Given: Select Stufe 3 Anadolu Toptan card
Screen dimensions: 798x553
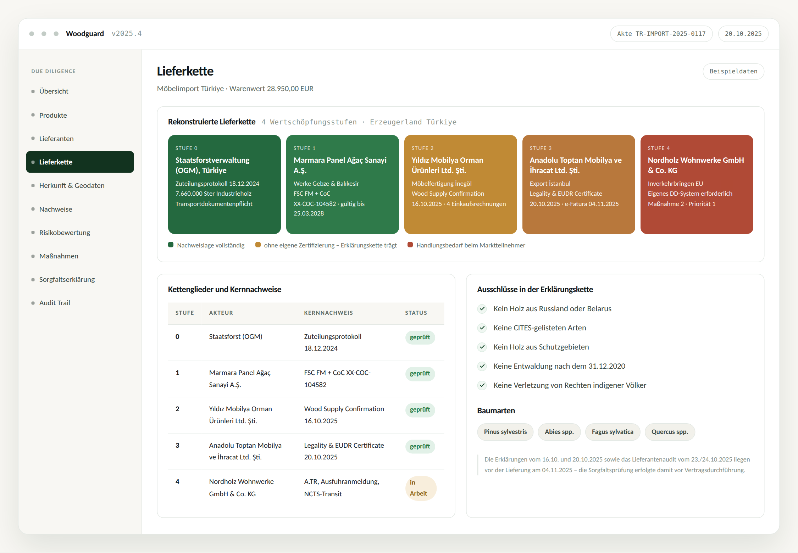Looking at the screenshot, I should coord(578,184).
